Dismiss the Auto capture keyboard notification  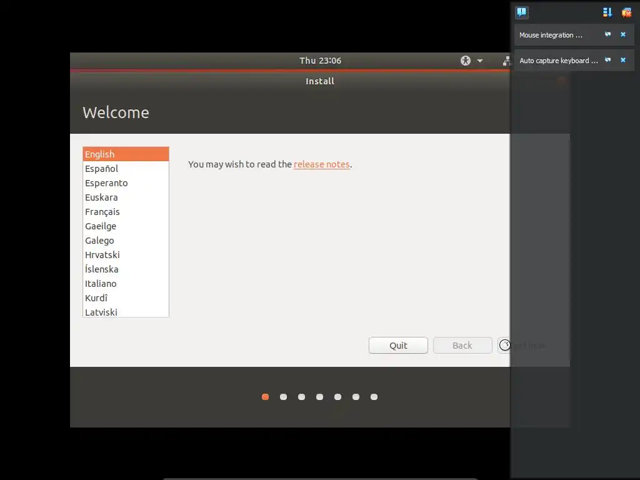[623, 60]
